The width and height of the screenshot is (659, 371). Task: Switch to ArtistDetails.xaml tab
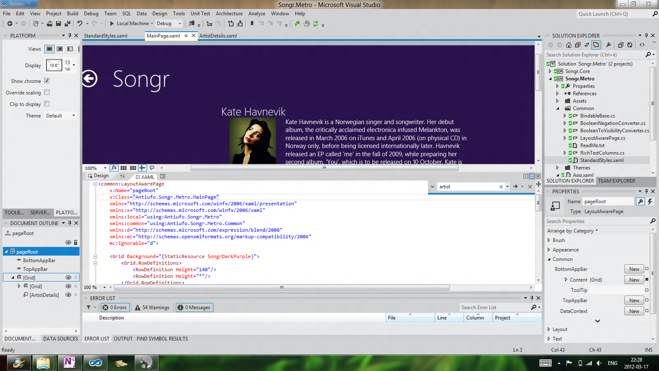(218, 36)
